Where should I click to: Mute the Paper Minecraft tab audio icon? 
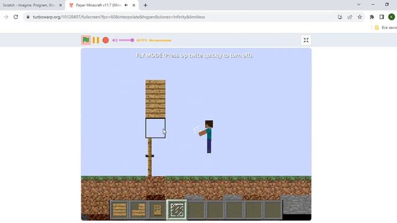point(126,5)
